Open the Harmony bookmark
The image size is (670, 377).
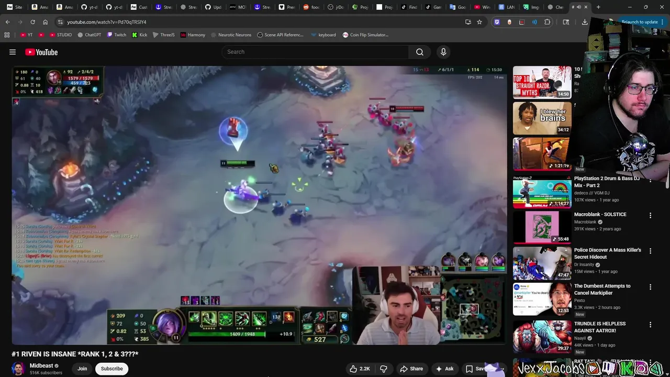pos(193,35)
